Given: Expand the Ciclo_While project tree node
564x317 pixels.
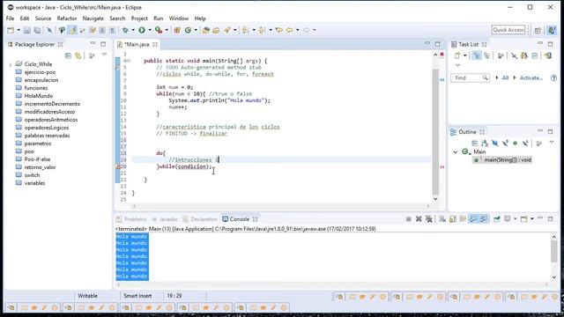Looking at the screenshot, I should 11,64.
